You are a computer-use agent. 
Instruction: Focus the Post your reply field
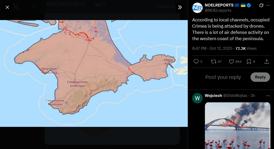click(x=223, y=77)
